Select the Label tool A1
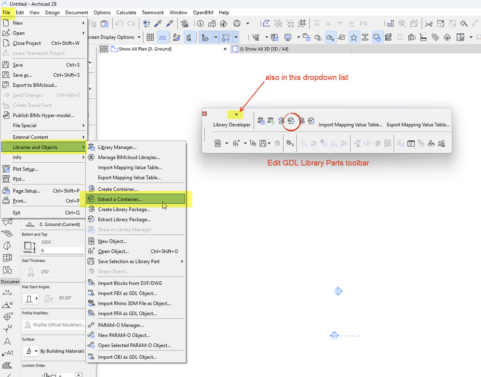Image resolution: width=481 pixels, height=377 pixels. point(7,353)
